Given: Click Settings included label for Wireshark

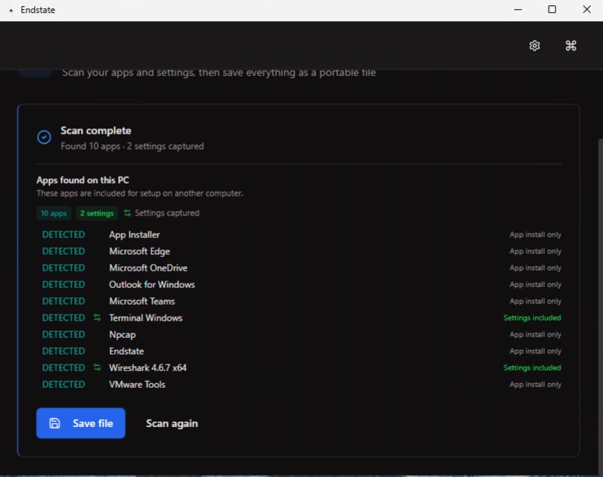Looking at the screenshot, I should tap(532, 368).
